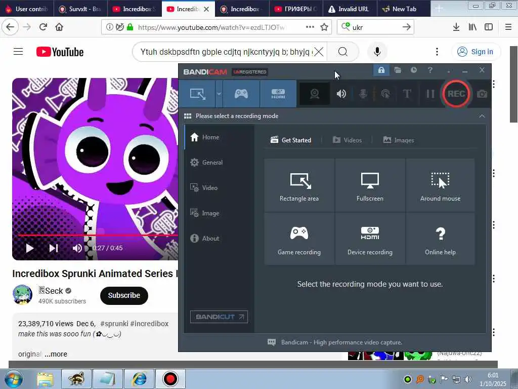Mute the YouTube video volume
Viewport: 518px width, 389px height.
click(x=77, y=248)
